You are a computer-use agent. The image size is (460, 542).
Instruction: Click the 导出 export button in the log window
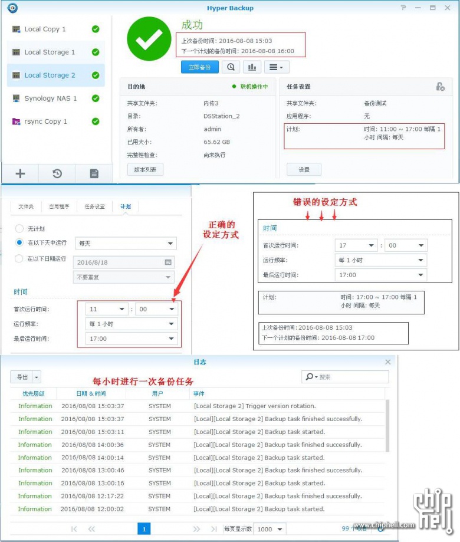coord(22,377)
